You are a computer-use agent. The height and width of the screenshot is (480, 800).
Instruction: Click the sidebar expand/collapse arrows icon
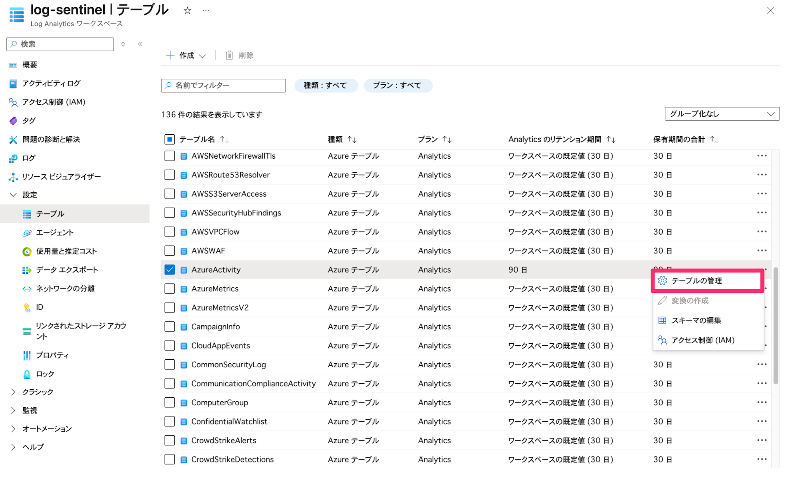pos(123,44)
